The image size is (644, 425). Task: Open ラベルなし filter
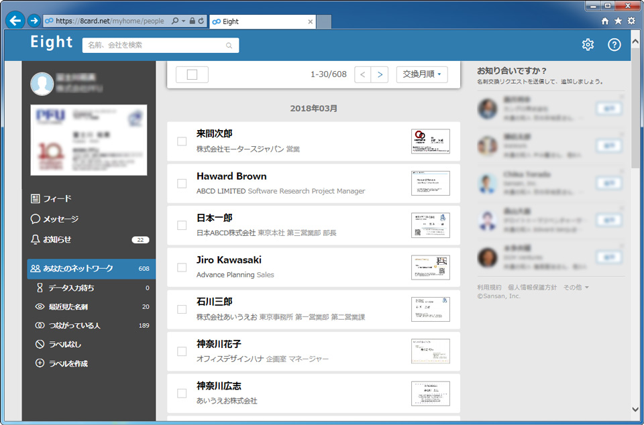pos(58,344)
